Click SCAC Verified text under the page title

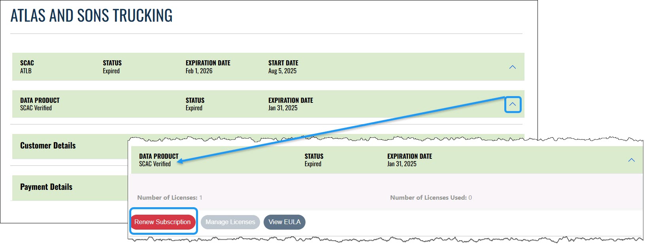pyautogui.click(x=36, y=108)
